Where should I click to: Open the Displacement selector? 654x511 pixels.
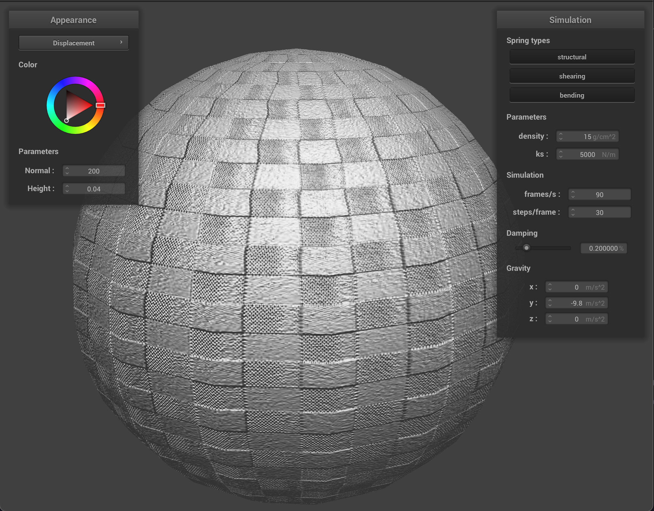[73, 42]
